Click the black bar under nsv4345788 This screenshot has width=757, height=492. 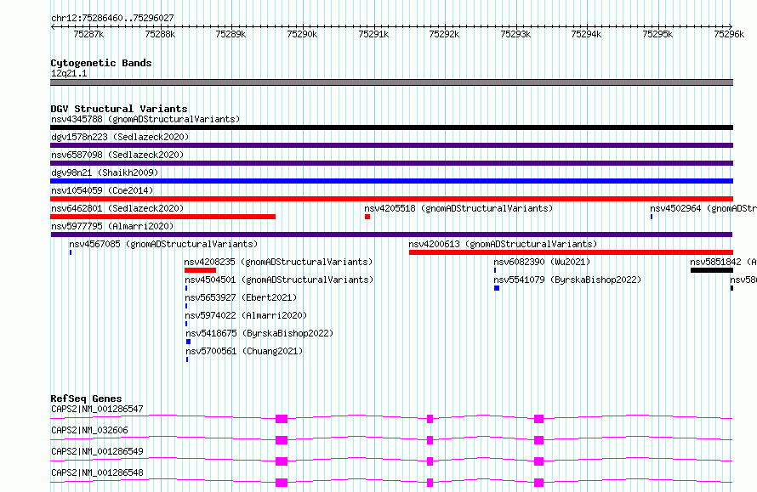coord(391,127)
